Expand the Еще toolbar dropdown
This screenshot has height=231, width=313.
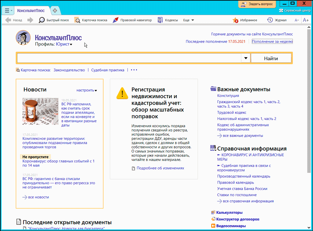tap(188, 20)
